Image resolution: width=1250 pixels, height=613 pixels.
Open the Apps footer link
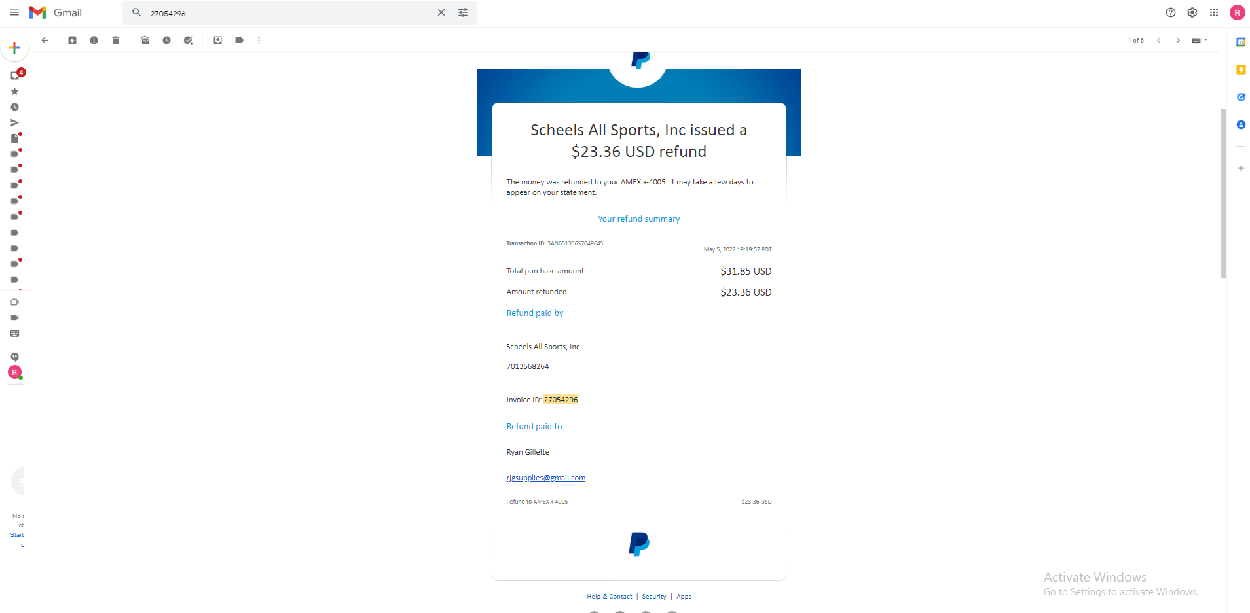684,597
